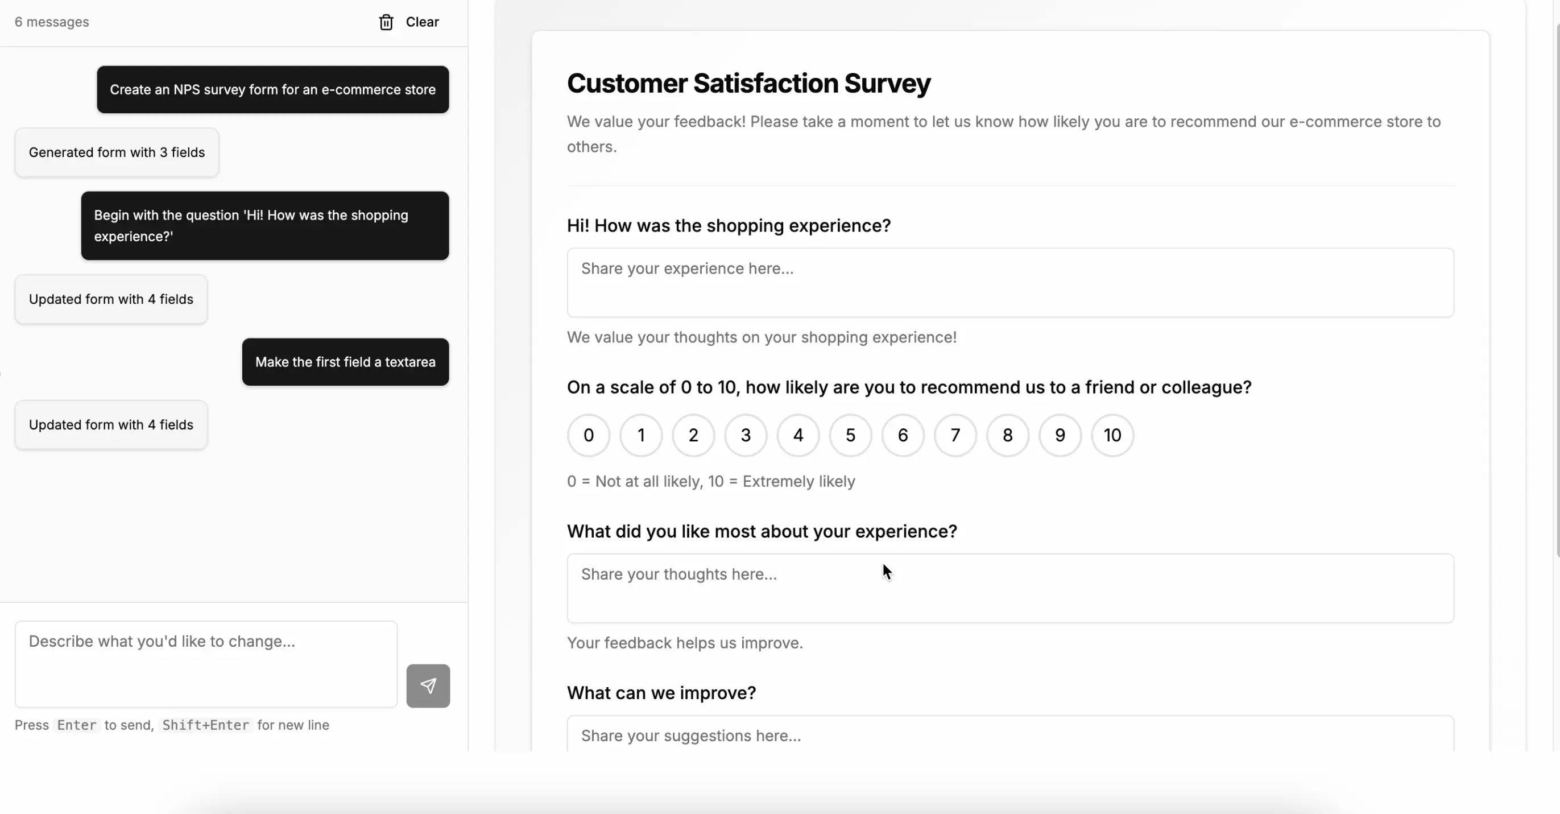Select score 10 on the NPS scale
The width and height of the screenshot is (1560, 814).
(1112, 435)
